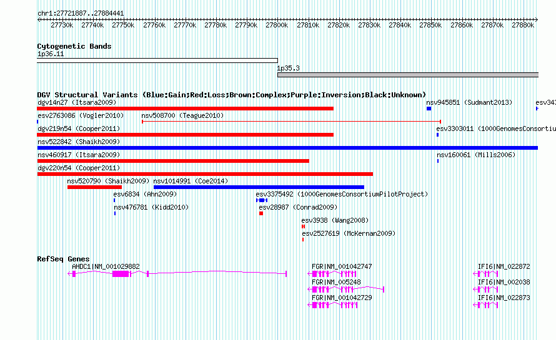Viewport: 556px width, 340px height.
Task: Select the nsv522842 (Shaikh2009) blue gain bar
Action: (287, 148)
